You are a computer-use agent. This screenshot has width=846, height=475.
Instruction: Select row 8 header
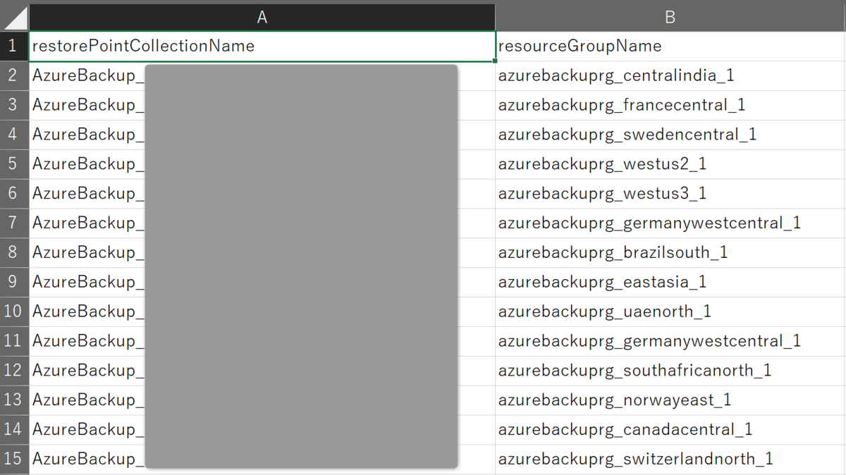(x=14, y=253)
